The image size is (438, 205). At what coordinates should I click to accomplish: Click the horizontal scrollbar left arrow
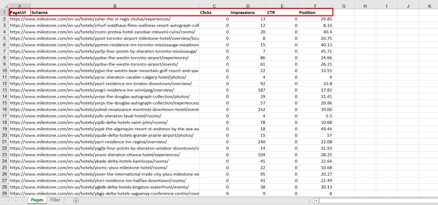point(316,201)
